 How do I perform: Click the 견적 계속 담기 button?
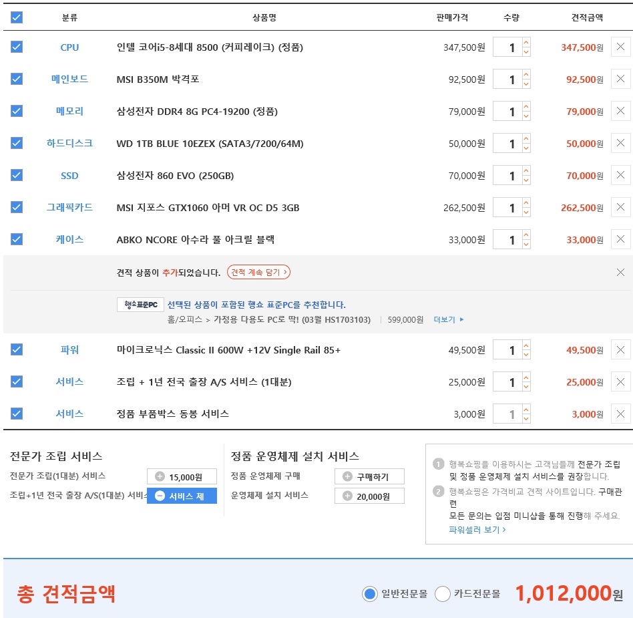[259, 272]
